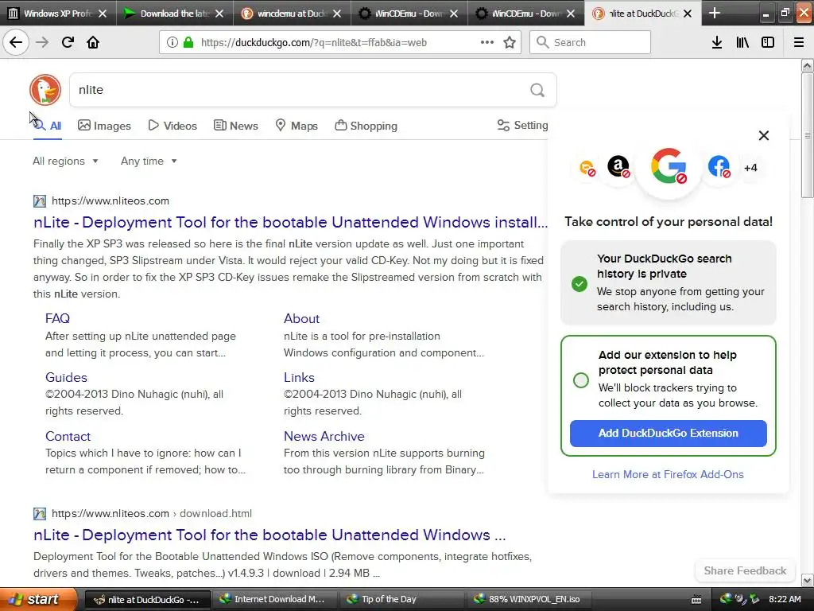Open the browser home page

[x=93, y=42]
